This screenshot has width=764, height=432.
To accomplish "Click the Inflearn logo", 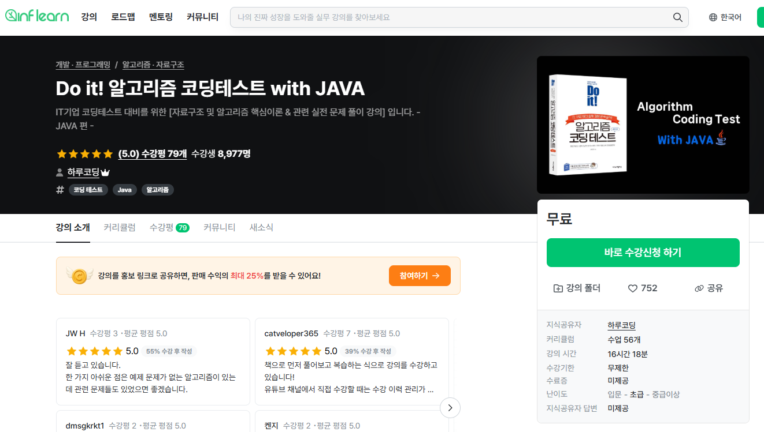I will coord(37,17).
